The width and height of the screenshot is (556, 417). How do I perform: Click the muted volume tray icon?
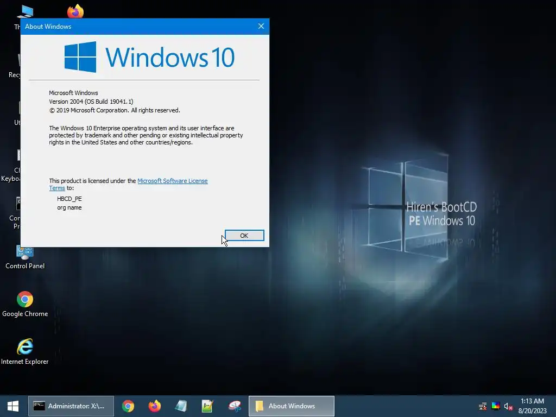click(x=508, y=406)
